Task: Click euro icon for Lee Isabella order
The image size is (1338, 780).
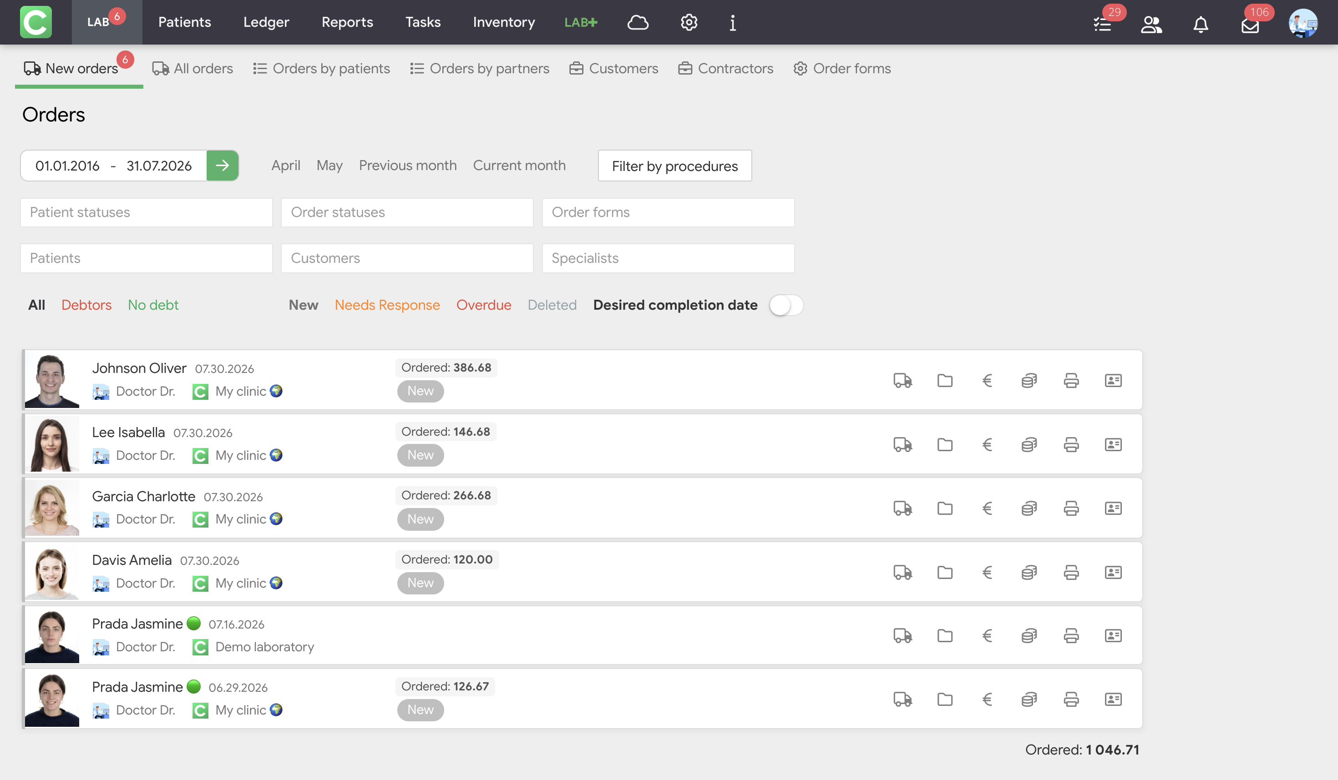Action: pos(987,445)
